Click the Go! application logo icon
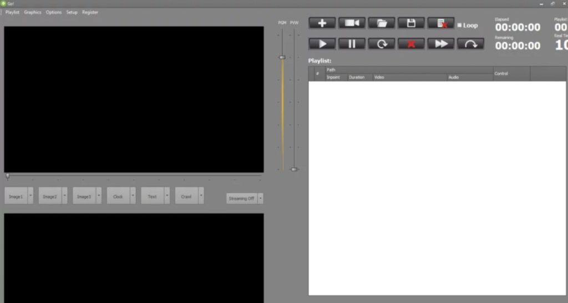Viewport: 568px width, 303px height. tap(3, 3)
